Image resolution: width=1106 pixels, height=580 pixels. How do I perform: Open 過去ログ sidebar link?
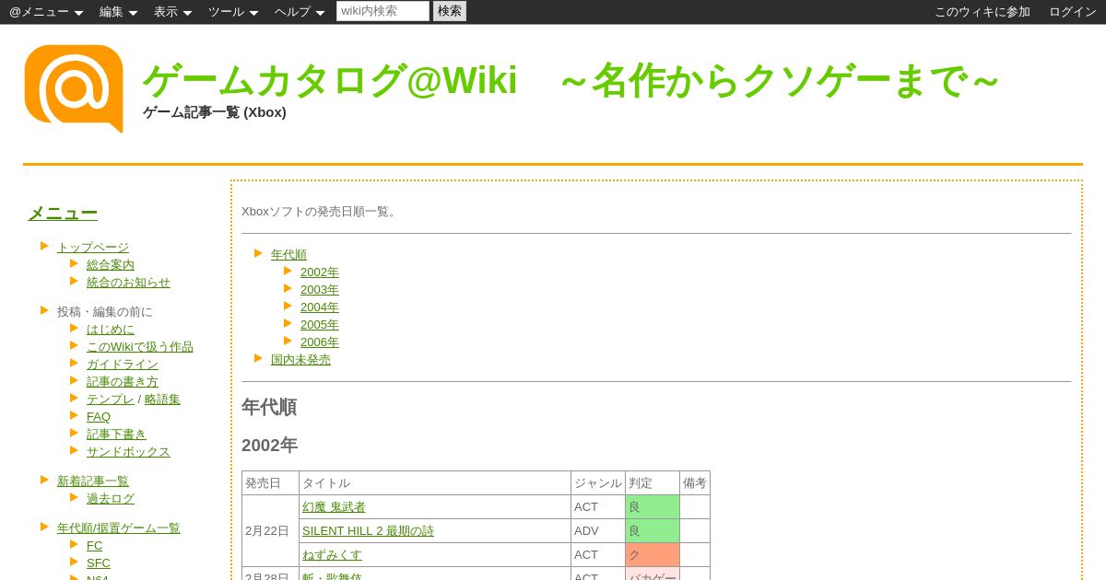[111, 498]
